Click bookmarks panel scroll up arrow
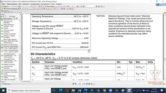166x93 pixels. [20, 21]
